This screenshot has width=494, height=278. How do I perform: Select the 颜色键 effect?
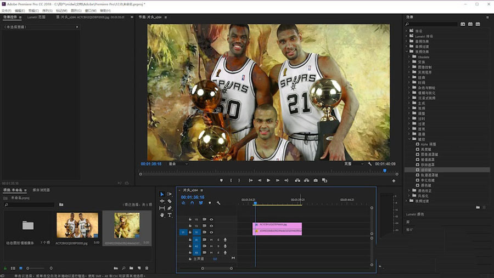[x=426, y=185]
